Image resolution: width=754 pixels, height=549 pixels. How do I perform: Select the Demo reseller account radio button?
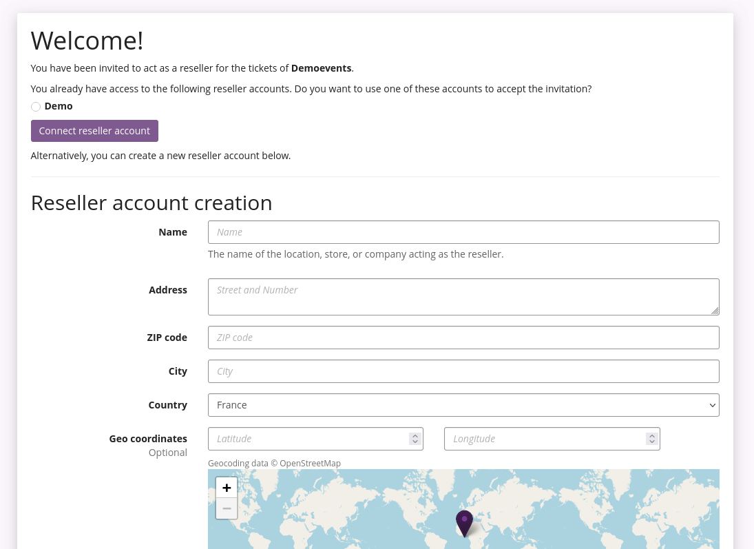tap(36, 107)
